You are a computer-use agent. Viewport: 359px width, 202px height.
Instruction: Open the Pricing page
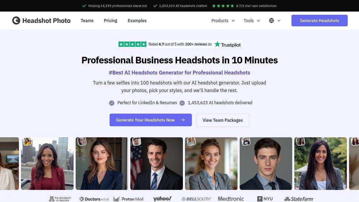(x=110, y=21)
